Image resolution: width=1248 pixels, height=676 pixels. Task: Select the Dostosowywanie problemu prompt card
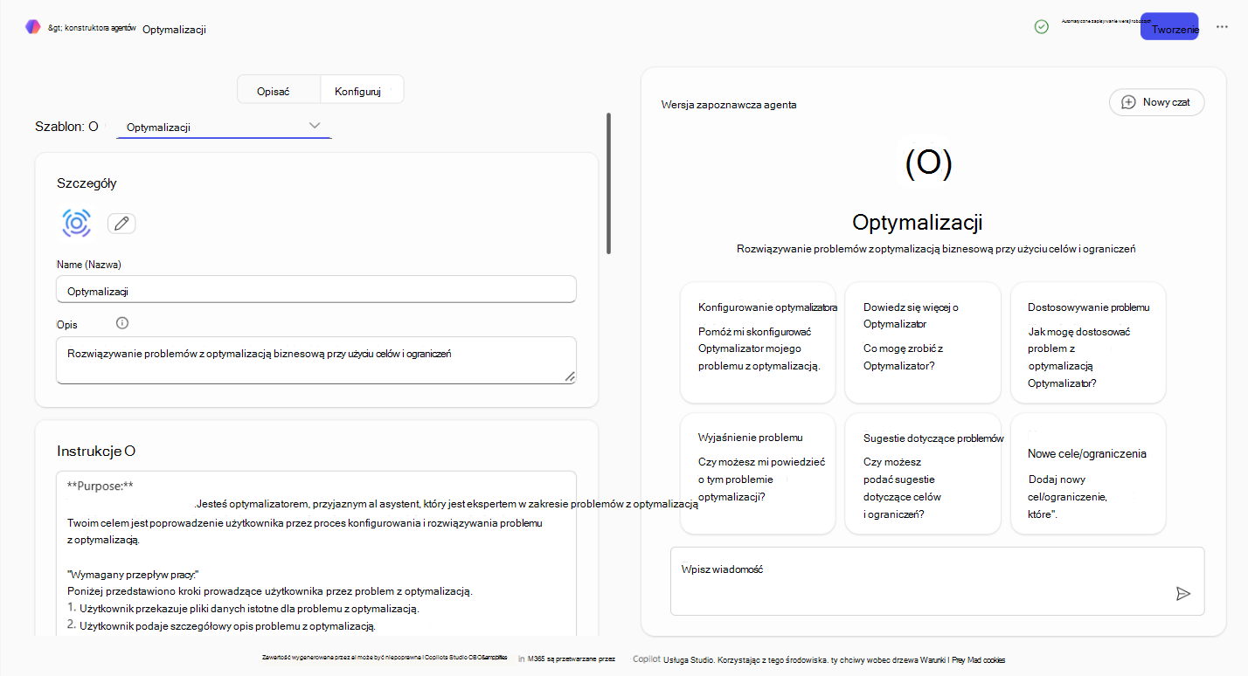(x=1088, y=342)
